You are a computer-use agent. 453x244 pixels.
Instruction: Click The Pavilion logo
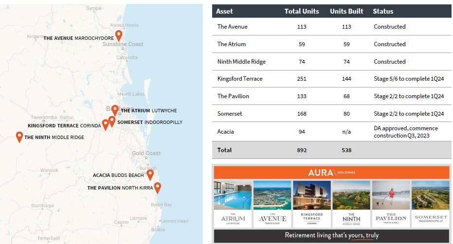(391, 219)
